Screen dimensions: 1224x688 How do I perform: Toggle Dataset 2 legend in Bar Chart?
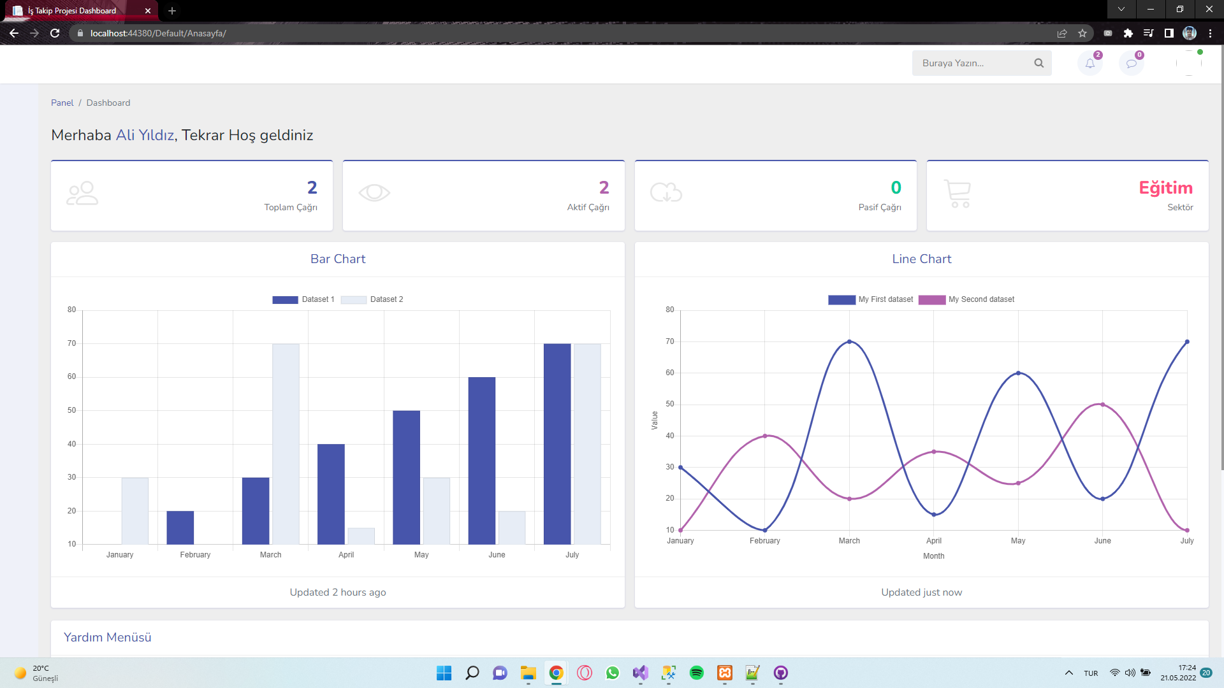[372, 299]
